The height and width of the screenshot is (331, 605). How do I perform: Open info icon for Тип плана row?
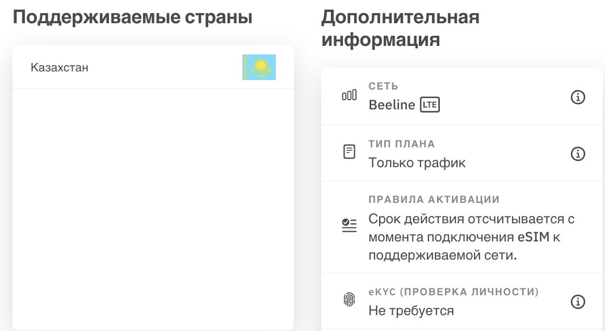click(578, 154)
